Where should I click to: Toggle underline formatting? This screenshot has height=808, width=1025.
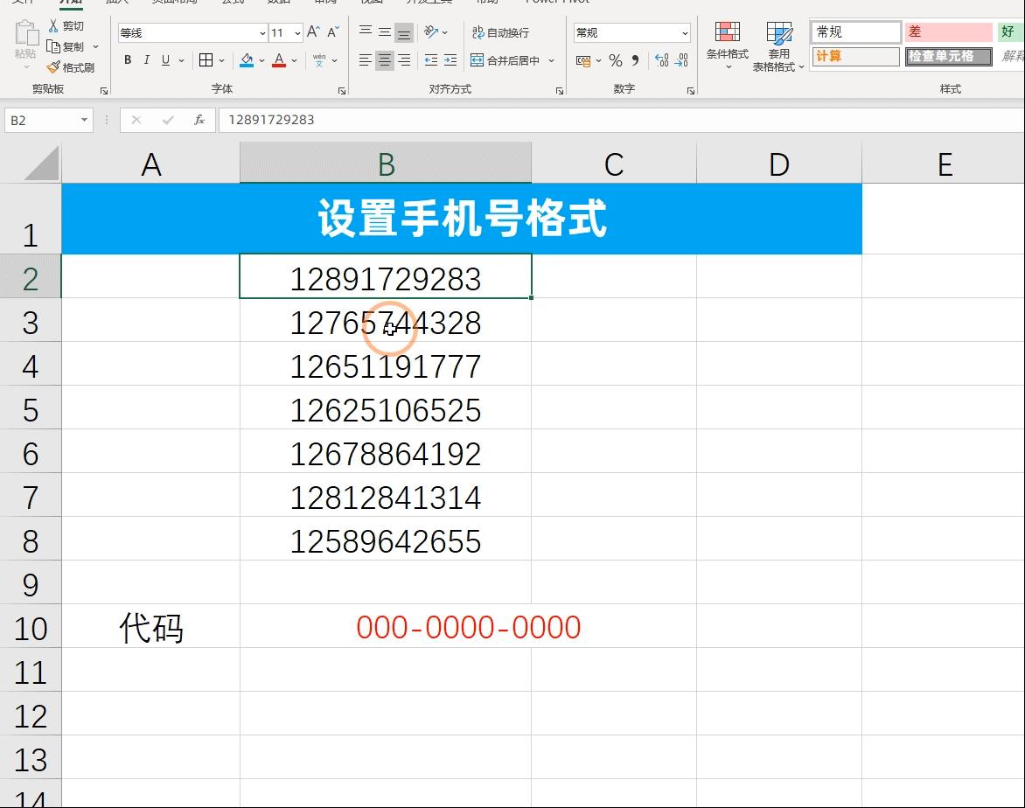[165, 60]
